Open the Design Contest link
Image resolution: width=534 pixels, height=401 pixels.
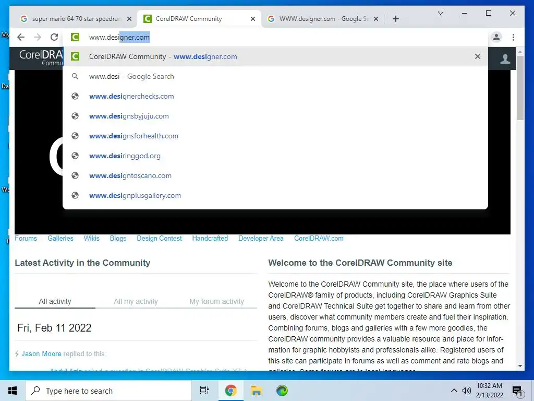pyautogui.click(x=159, y=238)
